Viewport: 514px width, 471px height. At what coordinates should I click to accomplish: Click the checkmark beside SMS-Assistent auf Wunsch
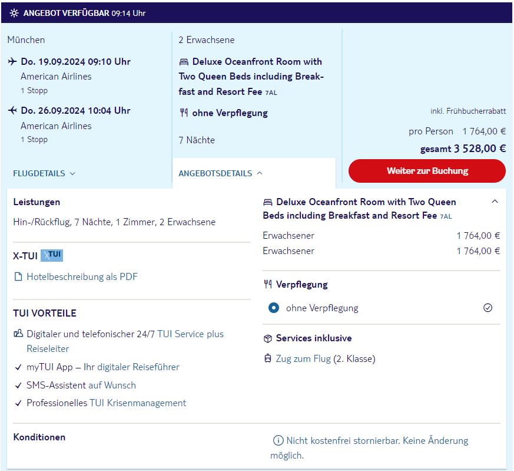point(18,386)
